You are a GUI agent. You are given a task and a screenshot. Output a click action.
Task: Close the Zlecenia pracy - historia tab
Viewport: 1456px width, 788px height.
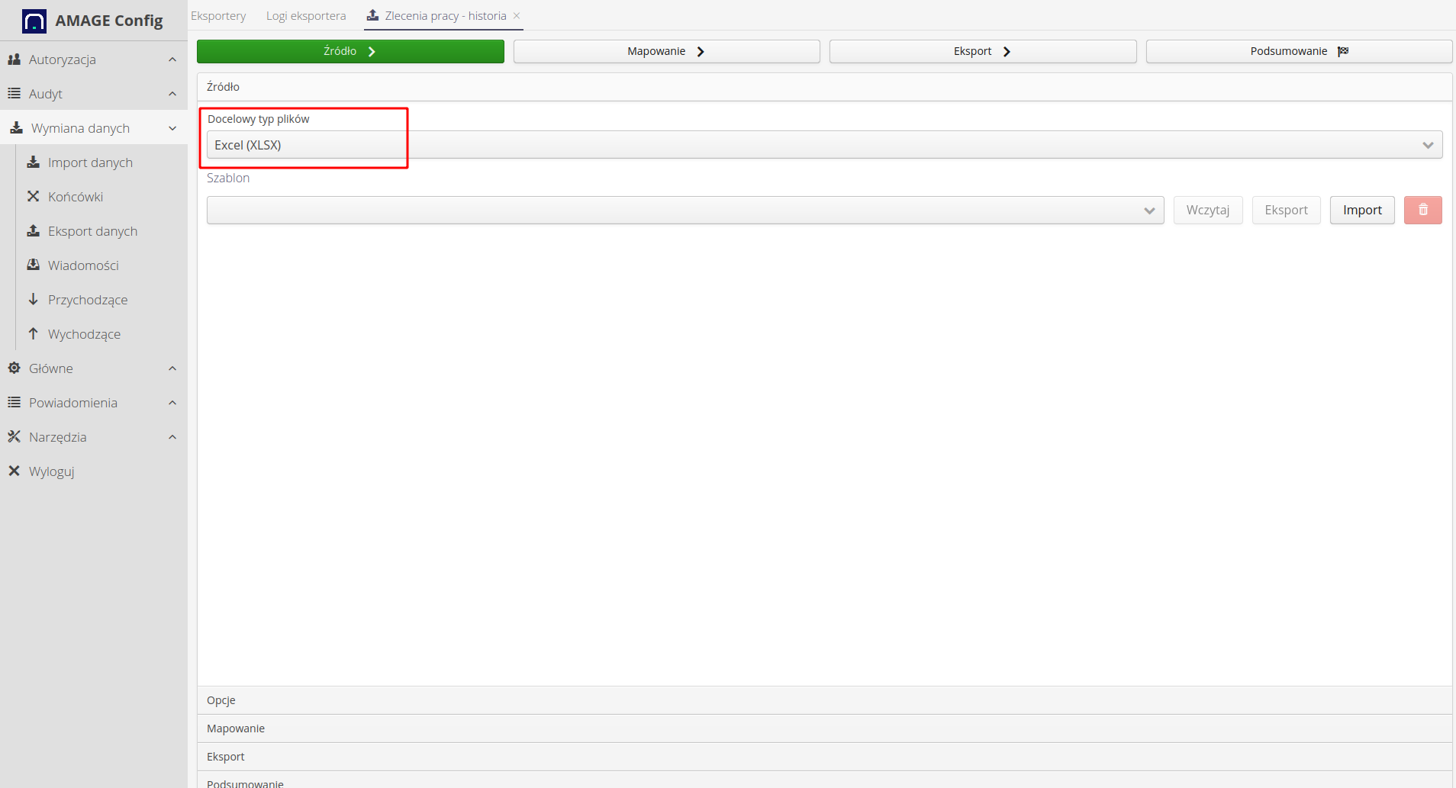[x=517, y=16]
